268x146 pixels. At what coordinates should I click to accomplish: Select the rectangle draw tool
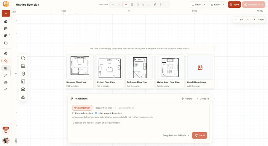[138, 5]
